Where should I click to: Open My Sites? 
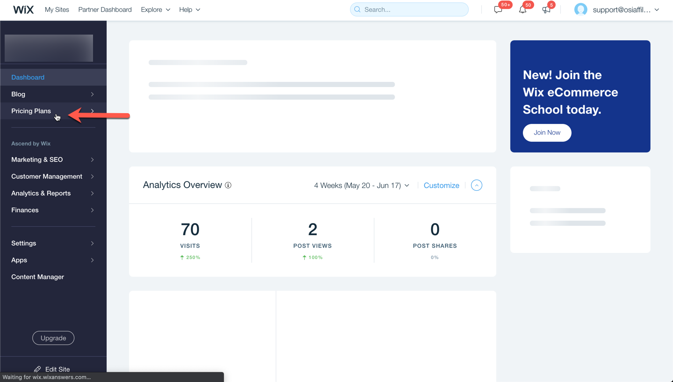tap(57, 9)
